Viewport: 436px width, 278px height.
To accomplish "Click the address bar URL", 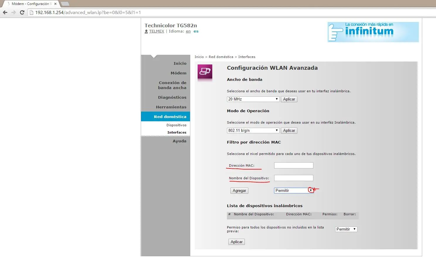I will [x=88, y=13].
